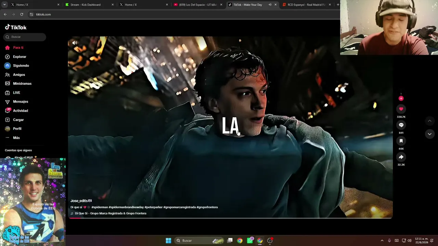Open the #grupomarcaregistrada hashtag

[180, 207]
